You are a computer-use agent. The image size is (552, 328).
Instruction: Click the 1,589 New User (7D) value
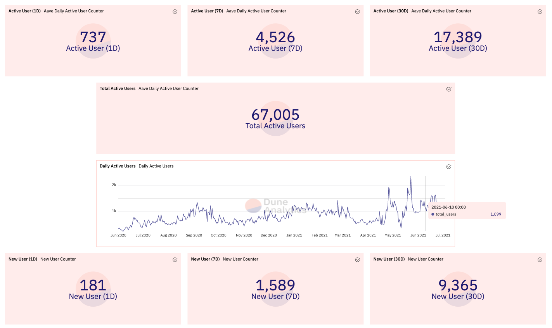(275, 285)
